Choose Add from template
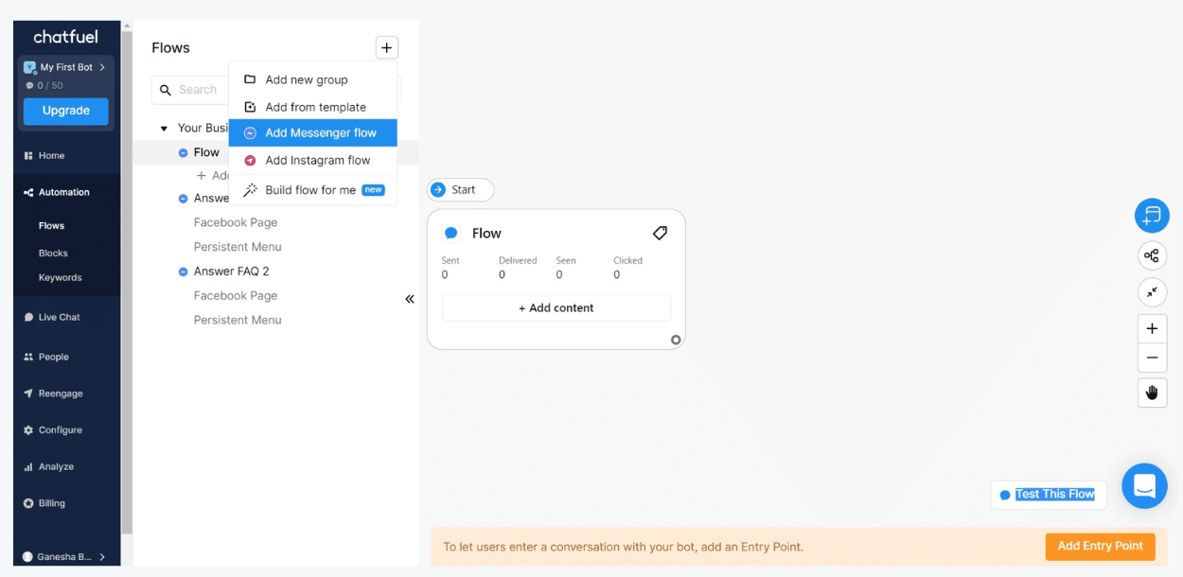This screenshot has height=577, width=1183. (x=313, y=107)
